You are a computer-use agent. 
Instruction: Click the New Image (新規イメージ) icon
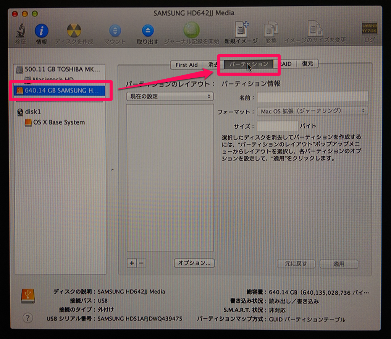click(241, 29)
